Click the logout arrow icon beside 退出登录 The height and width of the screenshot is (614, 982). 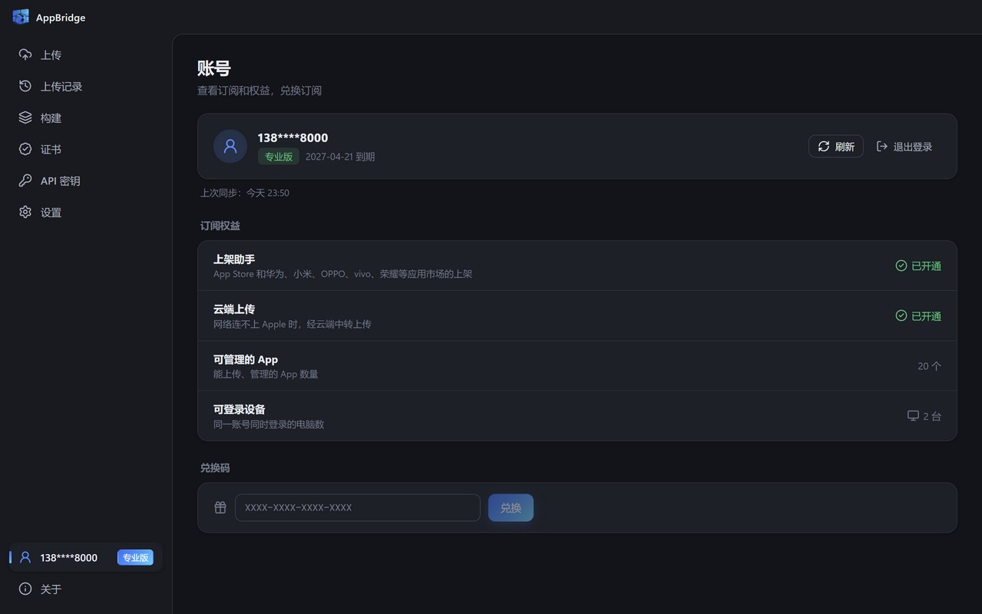[x=882, y=146]
